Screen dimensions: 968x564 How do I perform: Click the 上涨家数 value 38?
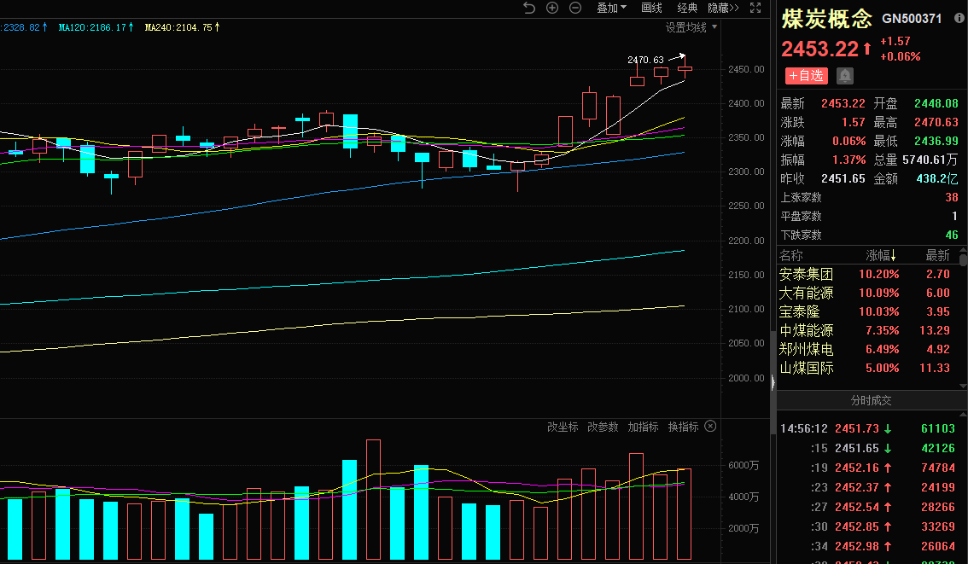(951, 197)
